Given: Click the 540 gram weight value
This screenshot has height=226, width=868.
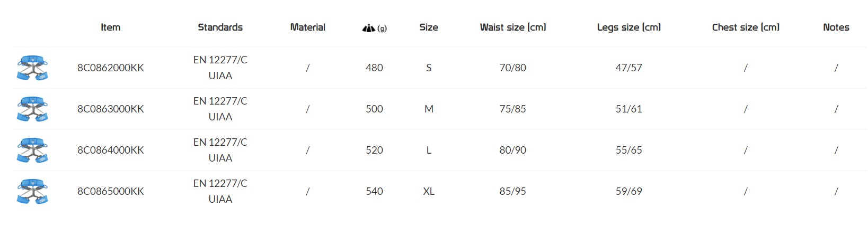Looking at the screenshot, I should click(374, 192).
